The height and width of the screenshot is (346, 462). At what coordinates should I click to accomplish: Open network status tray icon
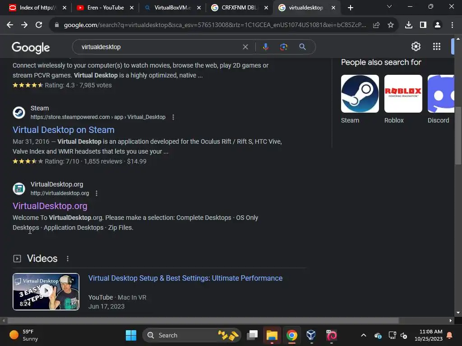(x=392, y=335)
